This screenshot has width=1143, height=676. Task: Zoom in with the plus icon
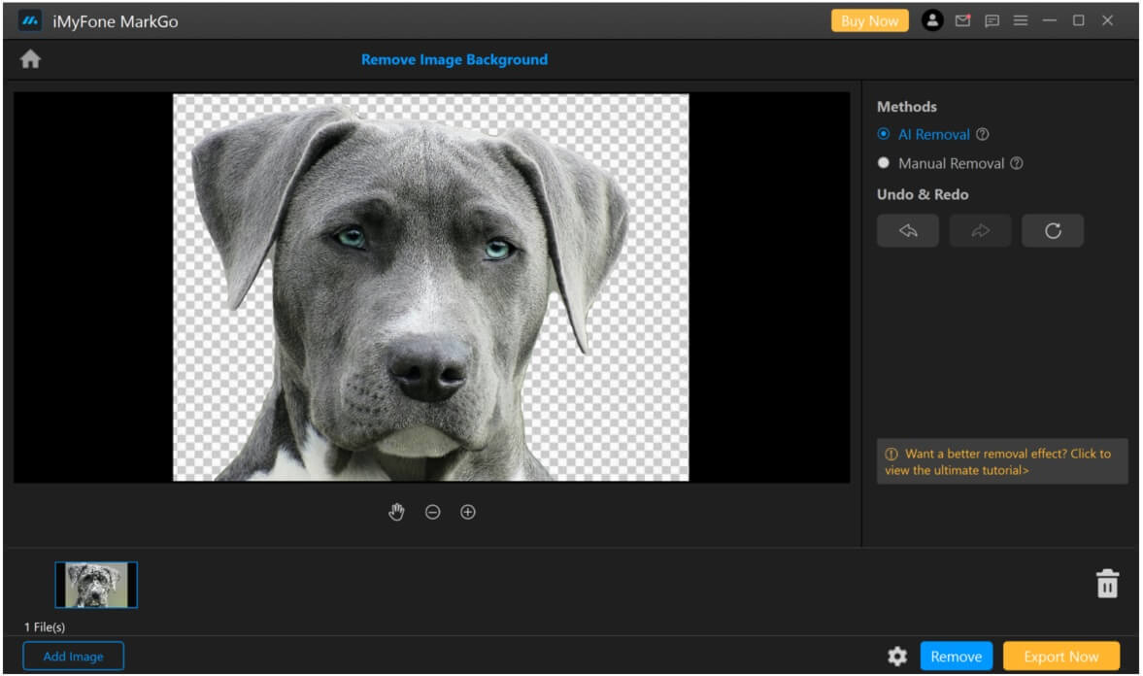pos(468,512)
